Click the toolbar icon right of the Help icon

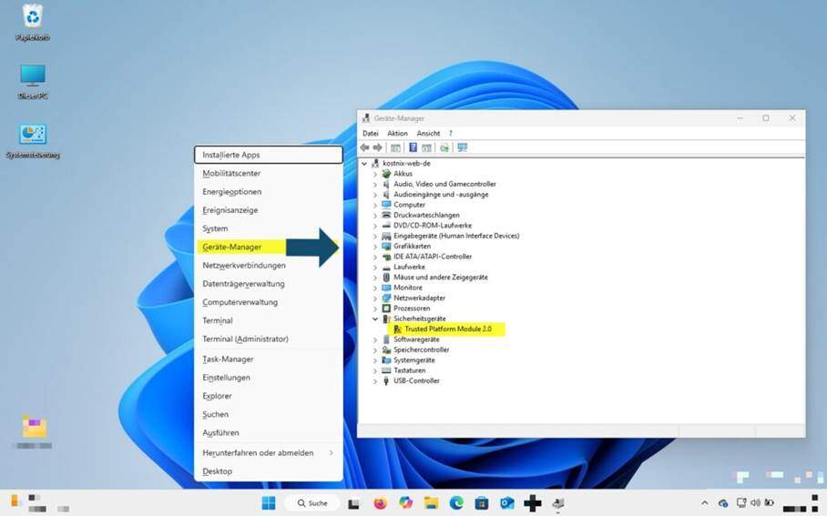(x=426, y=147)
